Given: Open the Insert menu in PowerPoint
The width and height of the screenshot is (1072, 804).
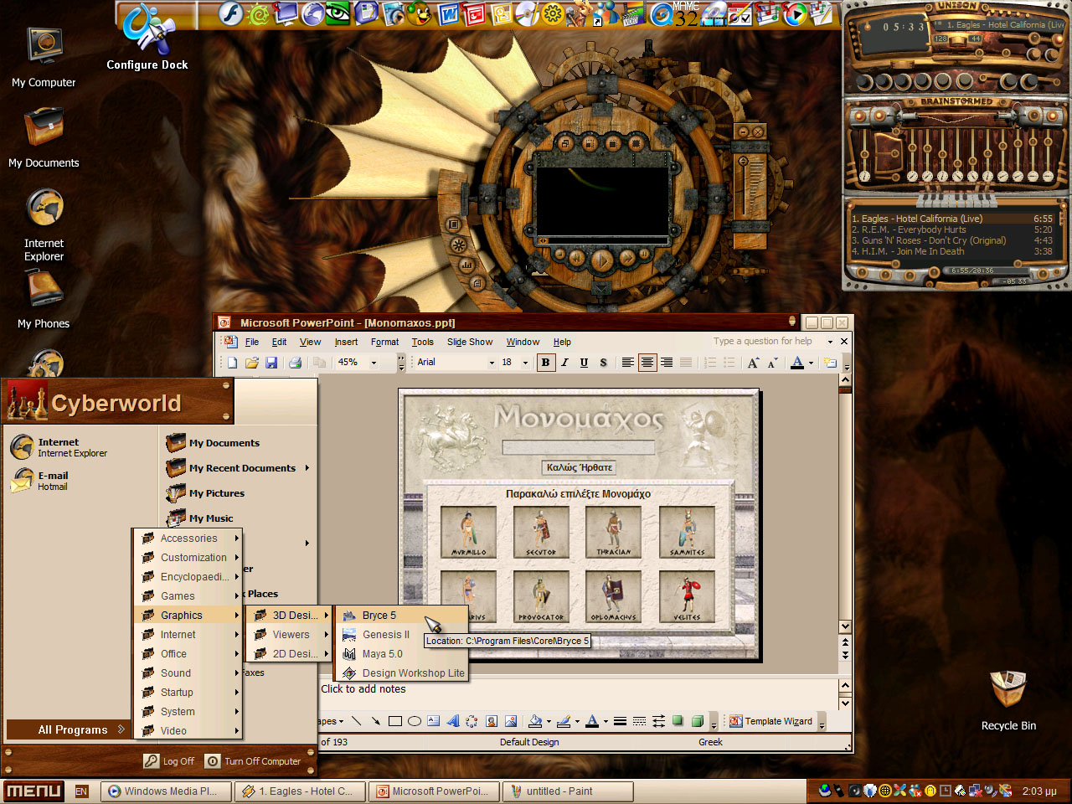Looking at the screenshot, I should tap(346, 342).
